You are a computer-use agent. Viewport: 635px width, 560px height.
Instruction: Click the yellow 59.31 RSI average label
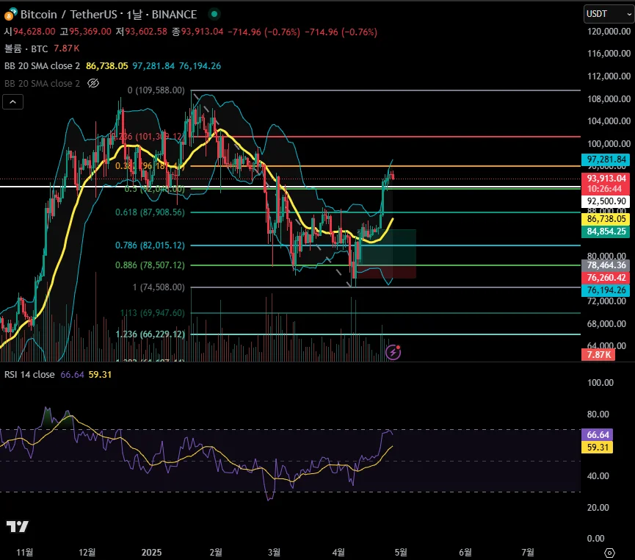click(597, 448)
